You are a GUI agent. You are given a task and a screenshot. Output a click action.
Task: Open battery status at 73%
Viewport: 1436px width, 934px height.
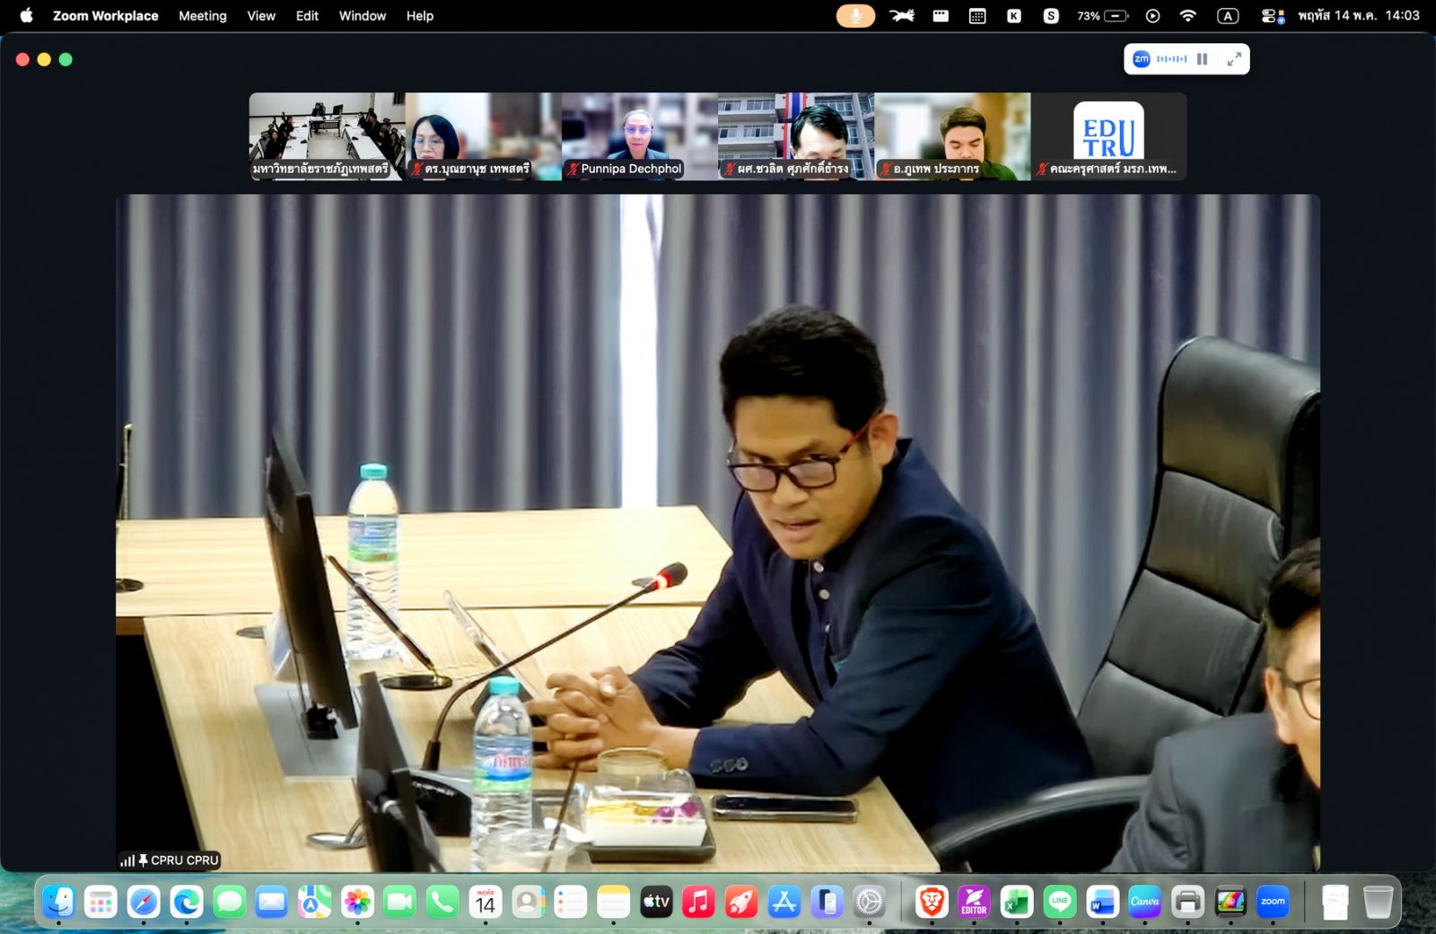(x=1102, y=15)
